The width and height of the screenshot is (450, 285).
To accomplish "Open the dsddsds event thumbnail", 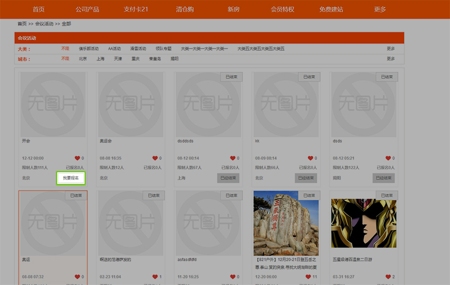I will tap(208, 104).
